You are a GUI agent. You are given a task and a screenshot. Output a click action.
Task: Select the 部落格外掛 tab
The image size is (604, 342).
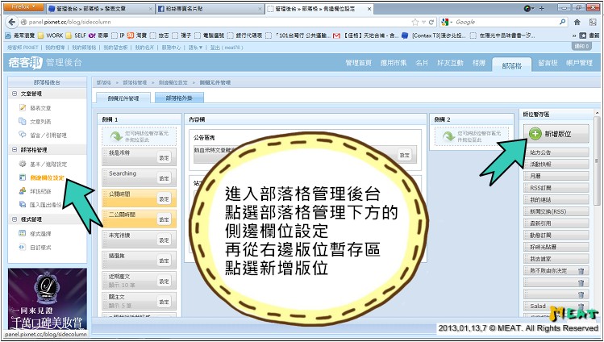[x=179, y=98]
